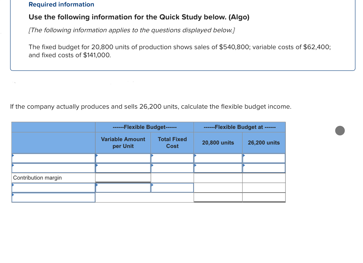This screenshot has height=263, width=363.
Task: Click the Required information heading
Action: pos(61,5)
